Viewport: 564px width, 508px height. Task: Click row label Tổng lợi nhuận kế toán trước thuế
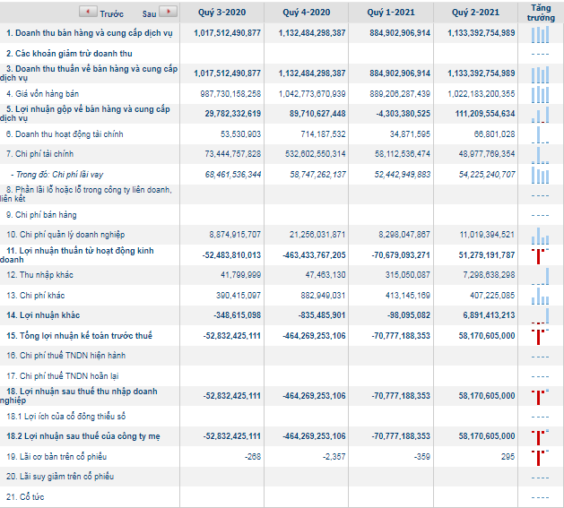(x=80, y=336)
